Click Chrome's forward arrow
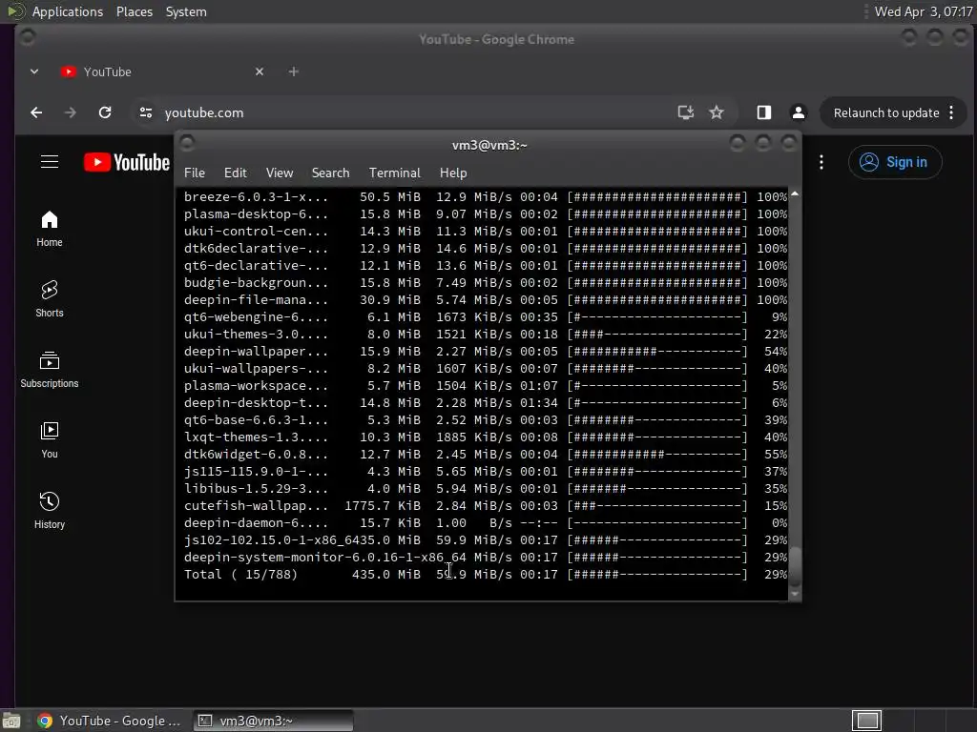This screenshot has width=977, height=732. click(x=71, y=112)
